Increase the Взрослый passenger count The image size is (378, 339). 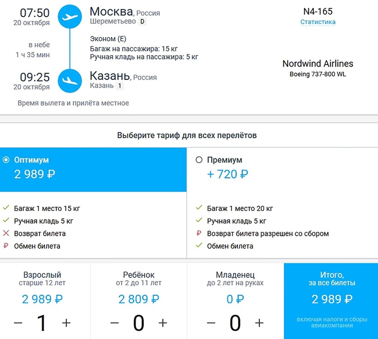[x=66, y=323]
